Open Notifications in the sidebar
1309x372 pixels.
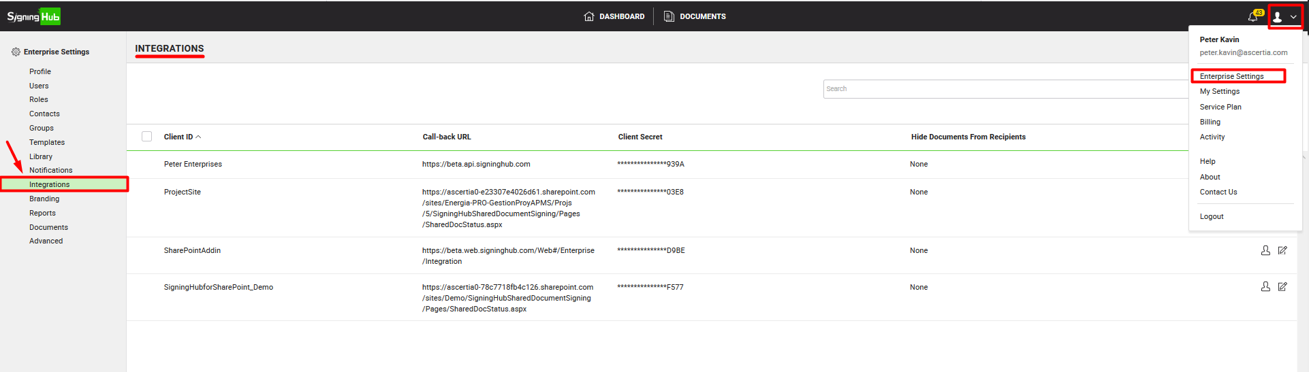[x=50, y=170]
